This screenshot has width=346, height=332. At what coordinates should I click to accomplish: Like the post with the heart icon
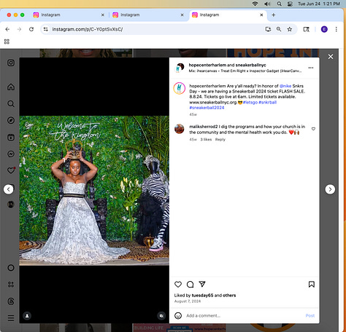click(x=178, y=284)
